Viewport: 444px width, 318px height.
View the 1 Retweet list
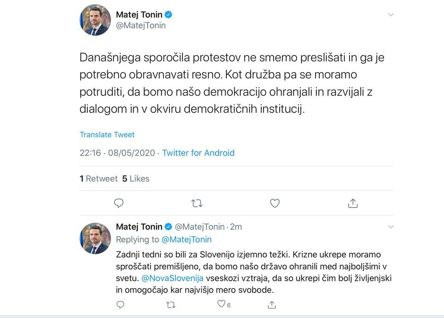tap(98, 178)
